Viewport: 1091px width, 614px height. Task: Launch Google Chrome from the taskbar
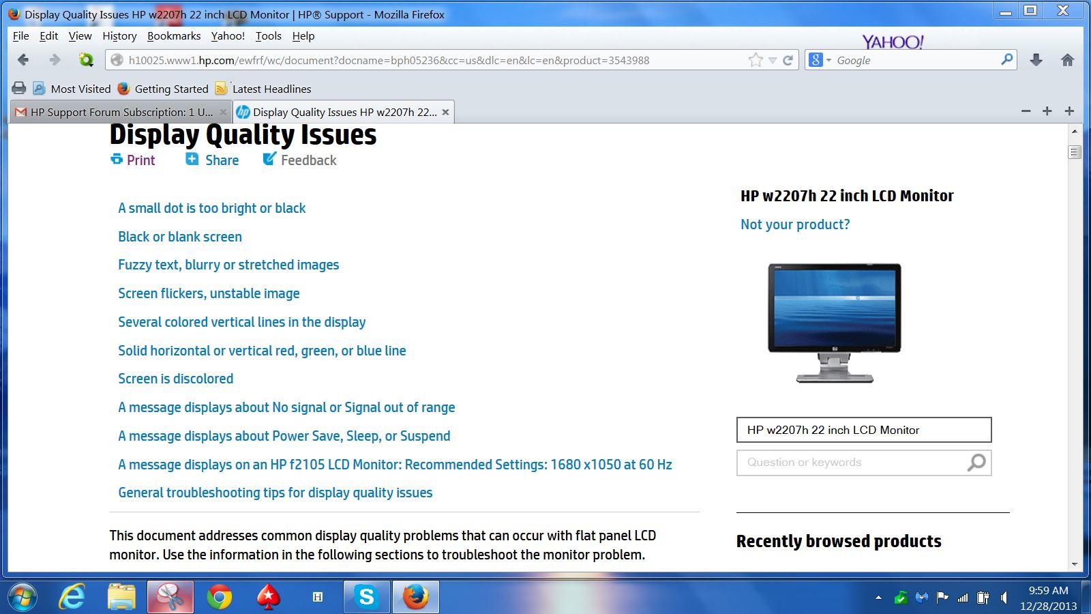point(218,597)
